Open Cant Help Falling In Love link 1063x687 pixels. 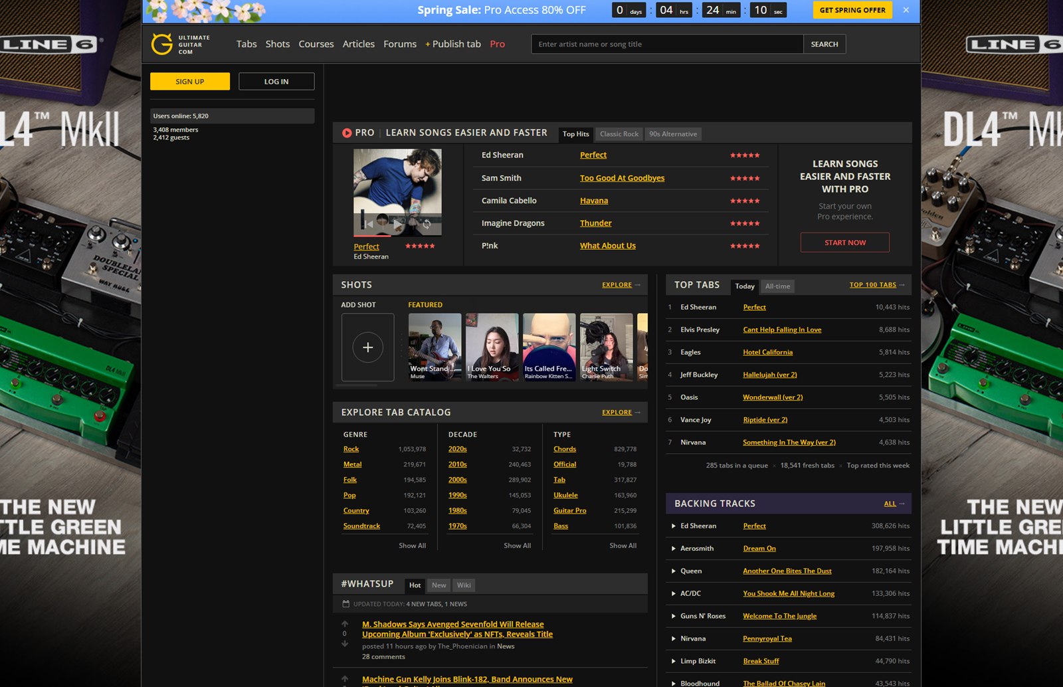tap(782, 330)
